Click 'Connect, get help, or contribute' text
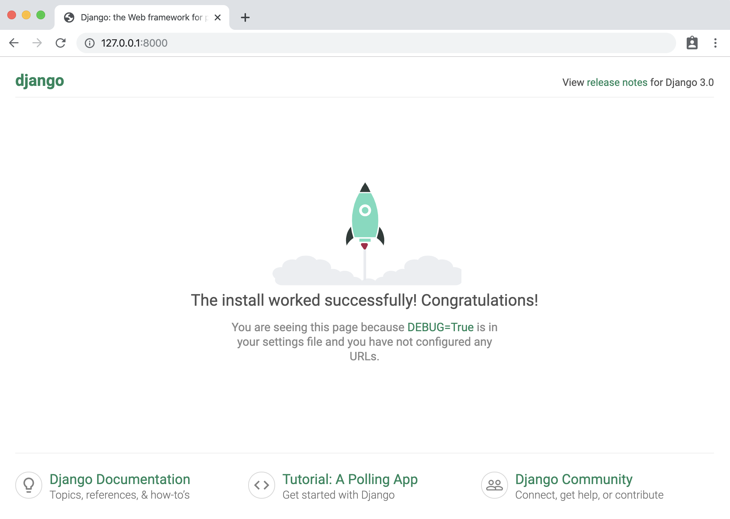The width and height of the screenshot is (730, 519). click(x=589, y=495)
